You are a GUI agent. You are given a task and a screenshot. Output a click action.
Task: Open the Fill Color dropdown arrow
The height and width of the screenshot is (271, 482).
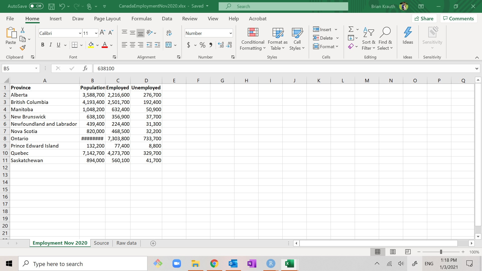tap(97, 45)
